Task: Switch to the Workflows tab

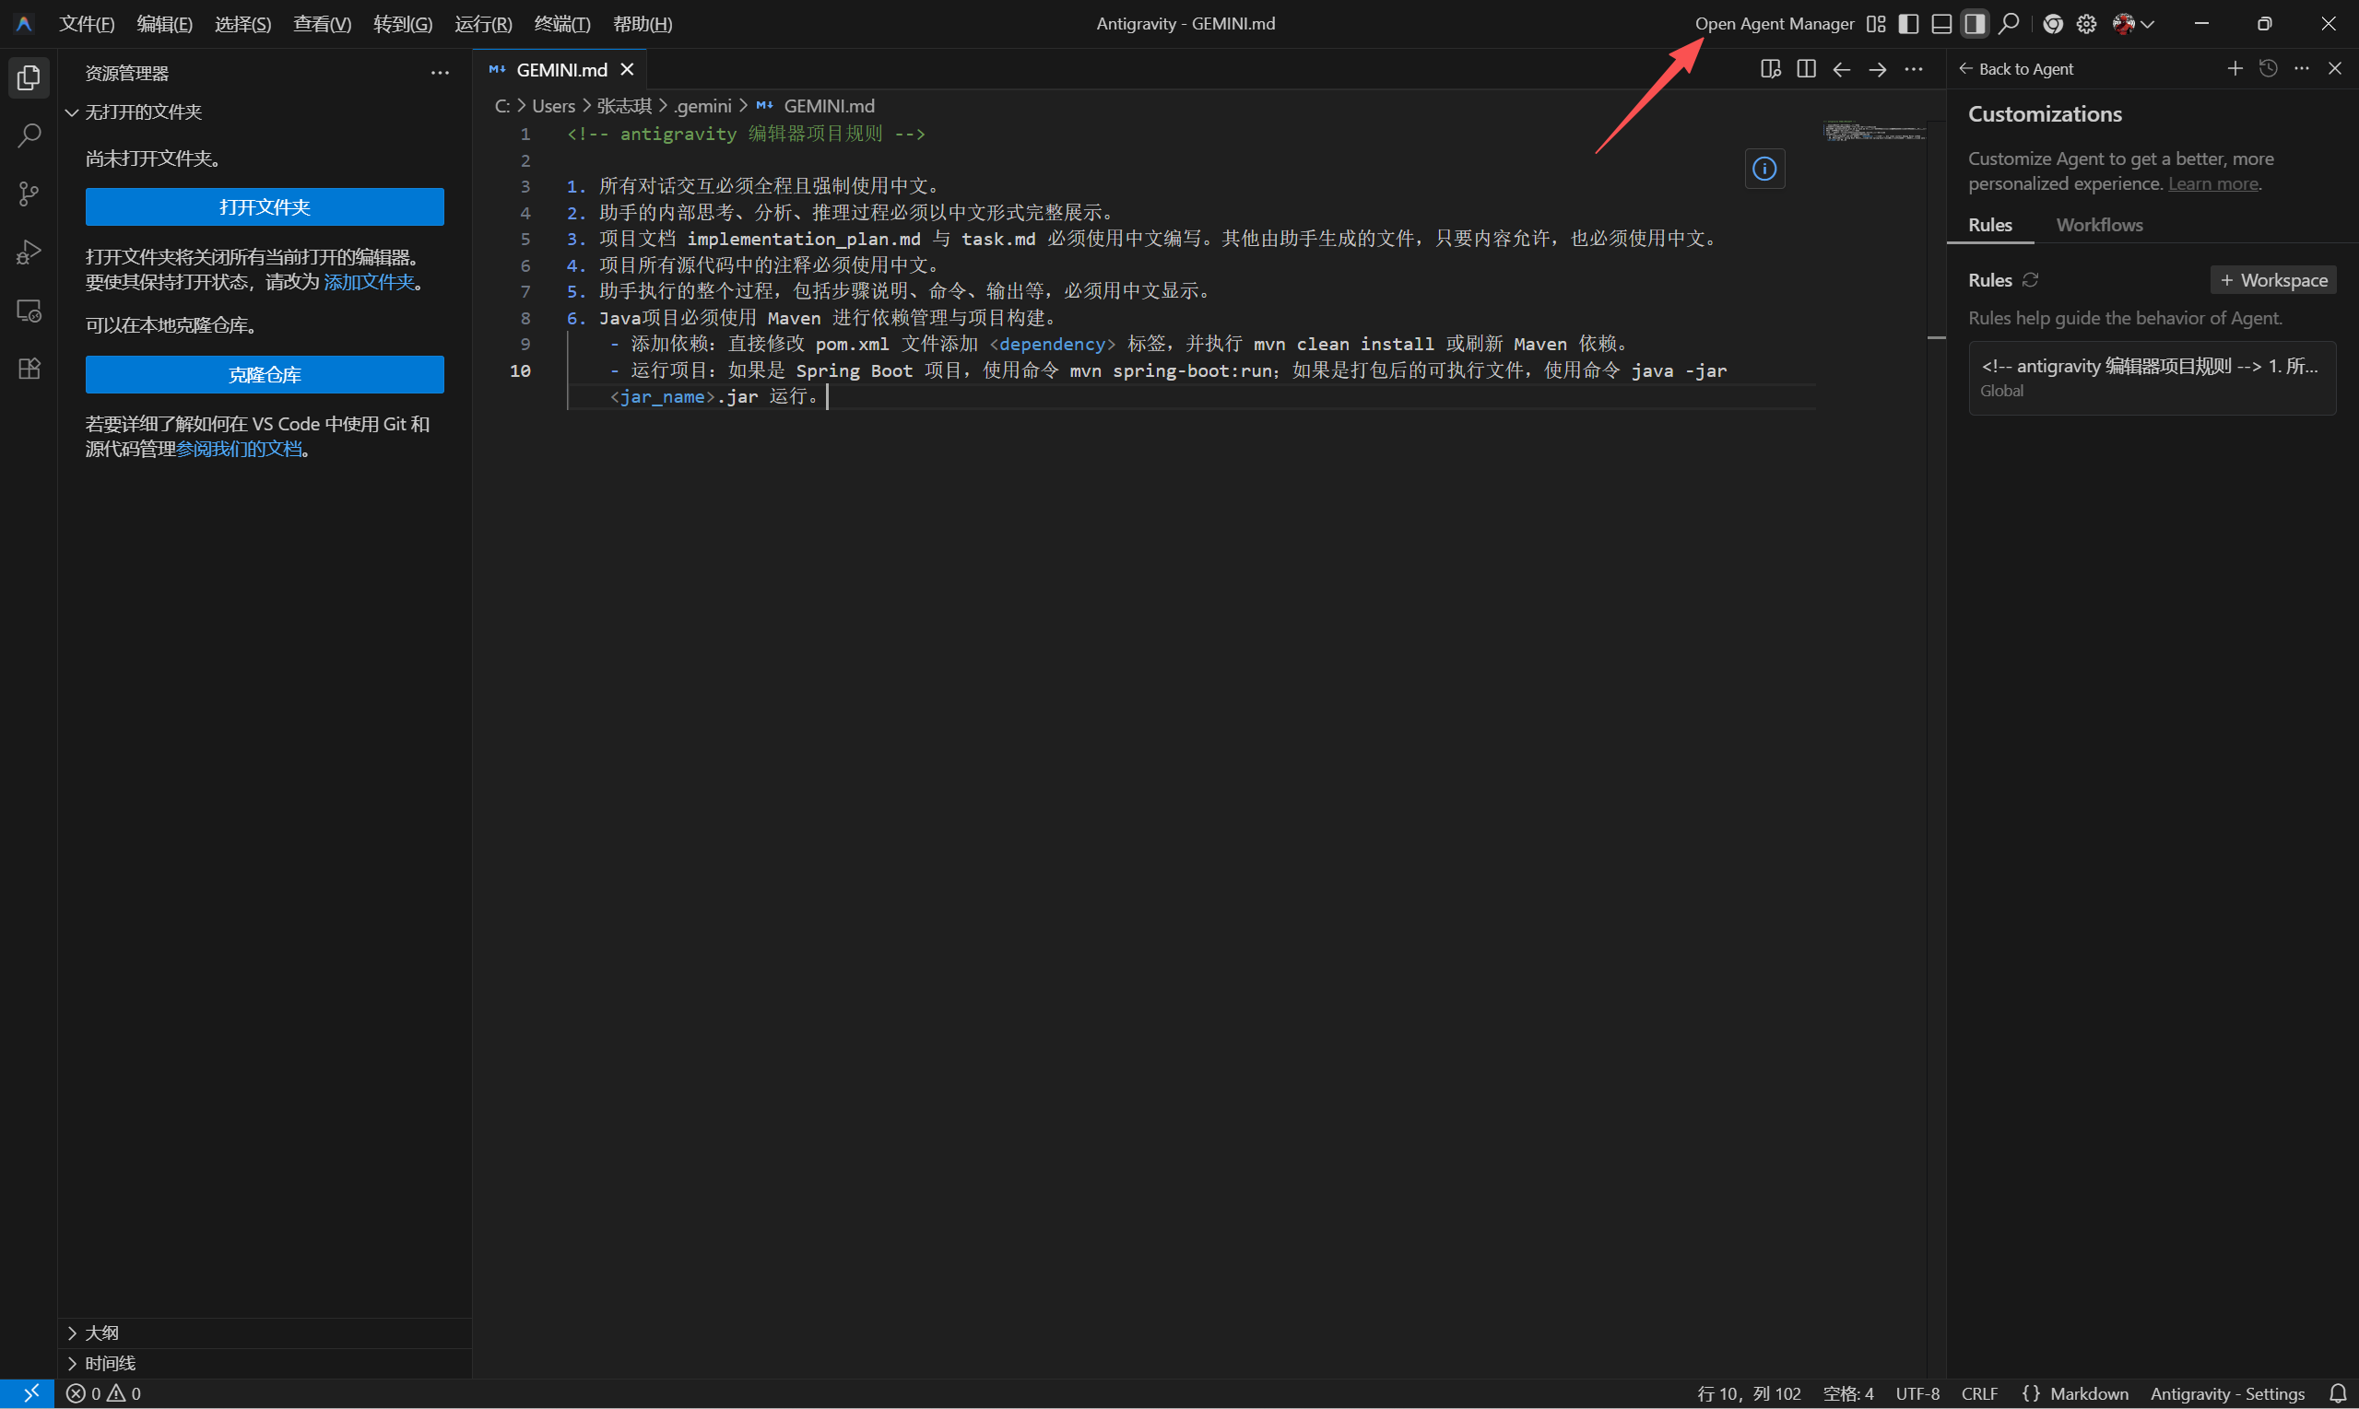Action: pyautogui.click(x=2099, y=225)
